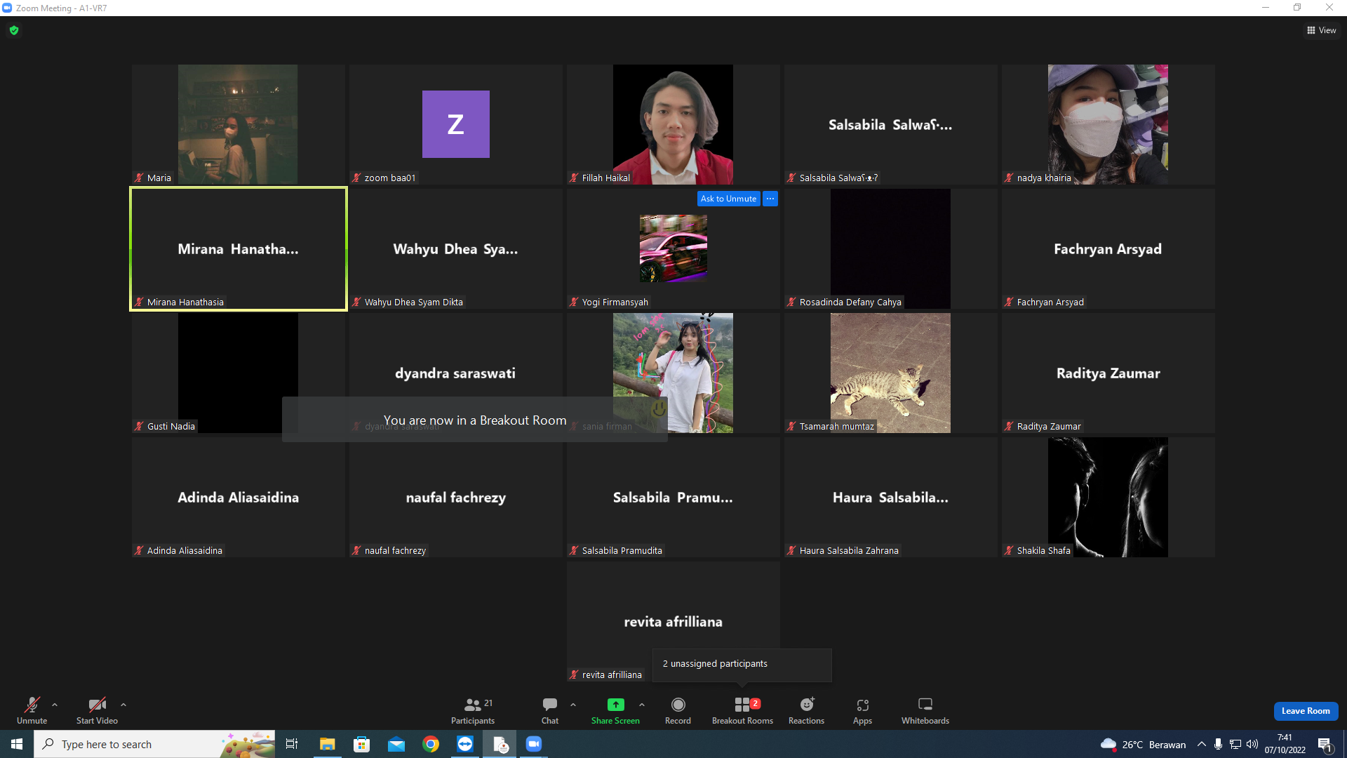The image size is (1347, 758).
Task: Click the name label "naufal fachrezy"
Action: (x=395, y=551)
